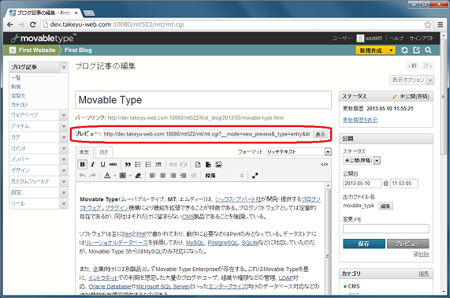
Task: Align text to the left
Action: [x=152, y=176]
